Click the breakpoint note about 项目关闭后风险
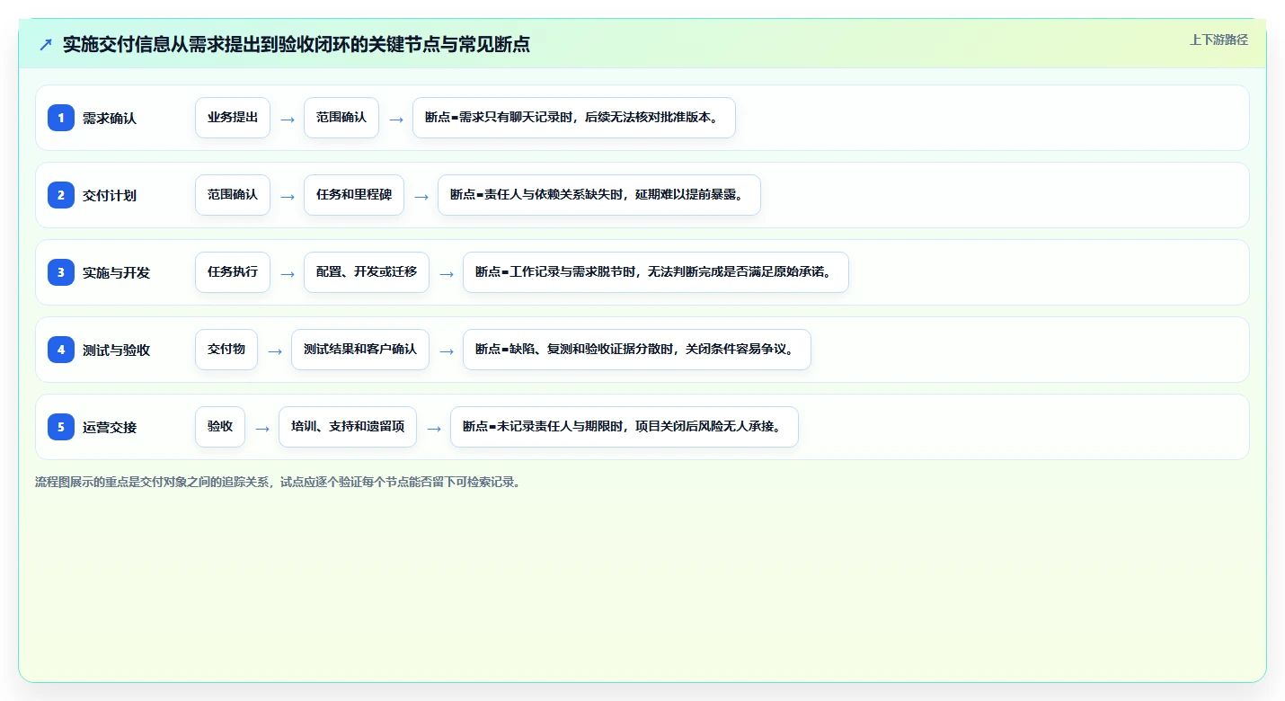Screen dimensions: 1285x701 (x=625, y=427)
